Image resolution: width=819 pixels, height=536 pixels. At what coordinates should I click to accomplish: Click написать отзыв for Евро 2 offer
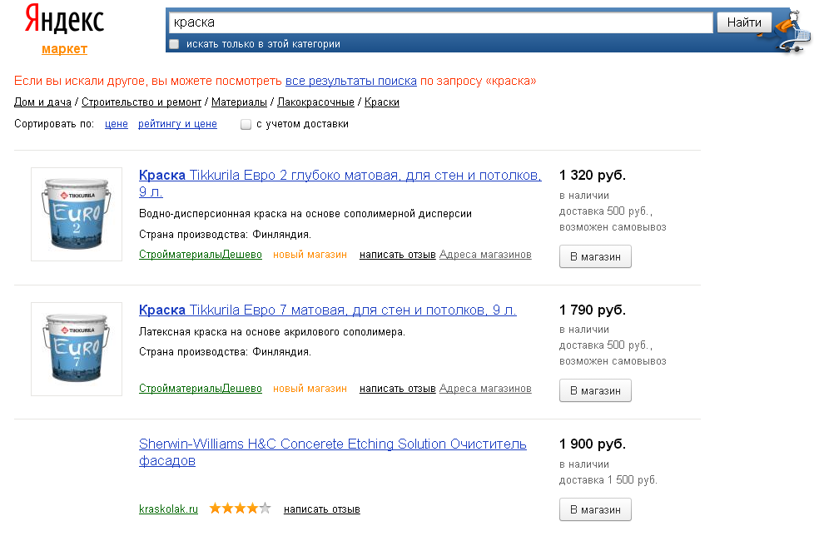[x=398, y=255]
